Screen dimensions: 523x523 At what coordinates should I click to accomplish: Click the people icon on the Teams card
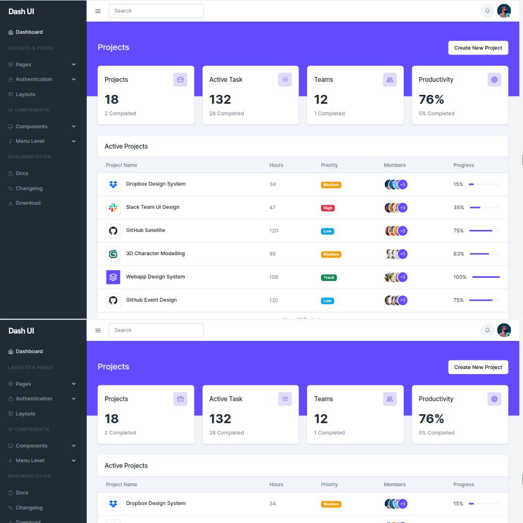[x=390, y=79]
